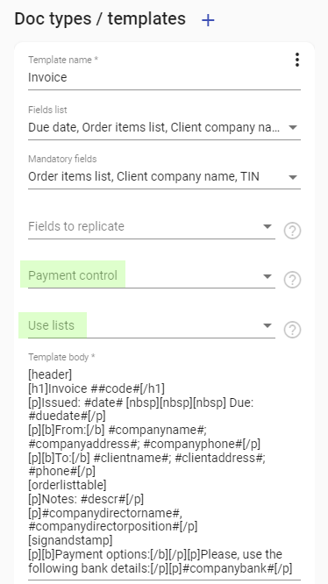Select the Payment control field label
Image resolution: width=328 pixels, height=584 pixels.
[x=73, y=275]
